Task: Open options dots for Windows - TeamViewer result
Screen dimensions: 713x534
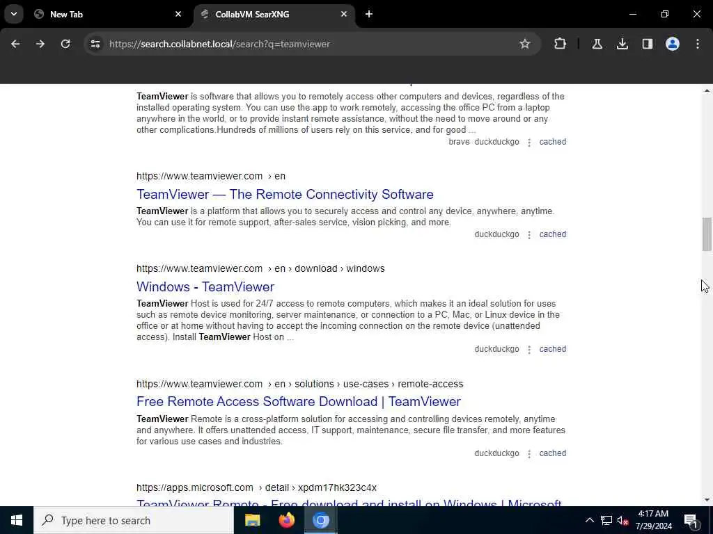Action: [x=529, y=350]
